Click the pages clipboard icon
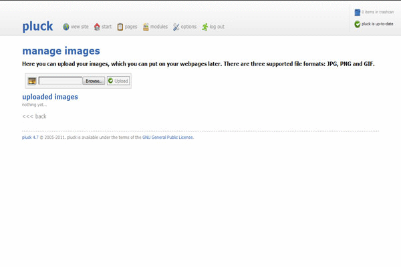The image size is (401, 267). click(x=120, y=27)
